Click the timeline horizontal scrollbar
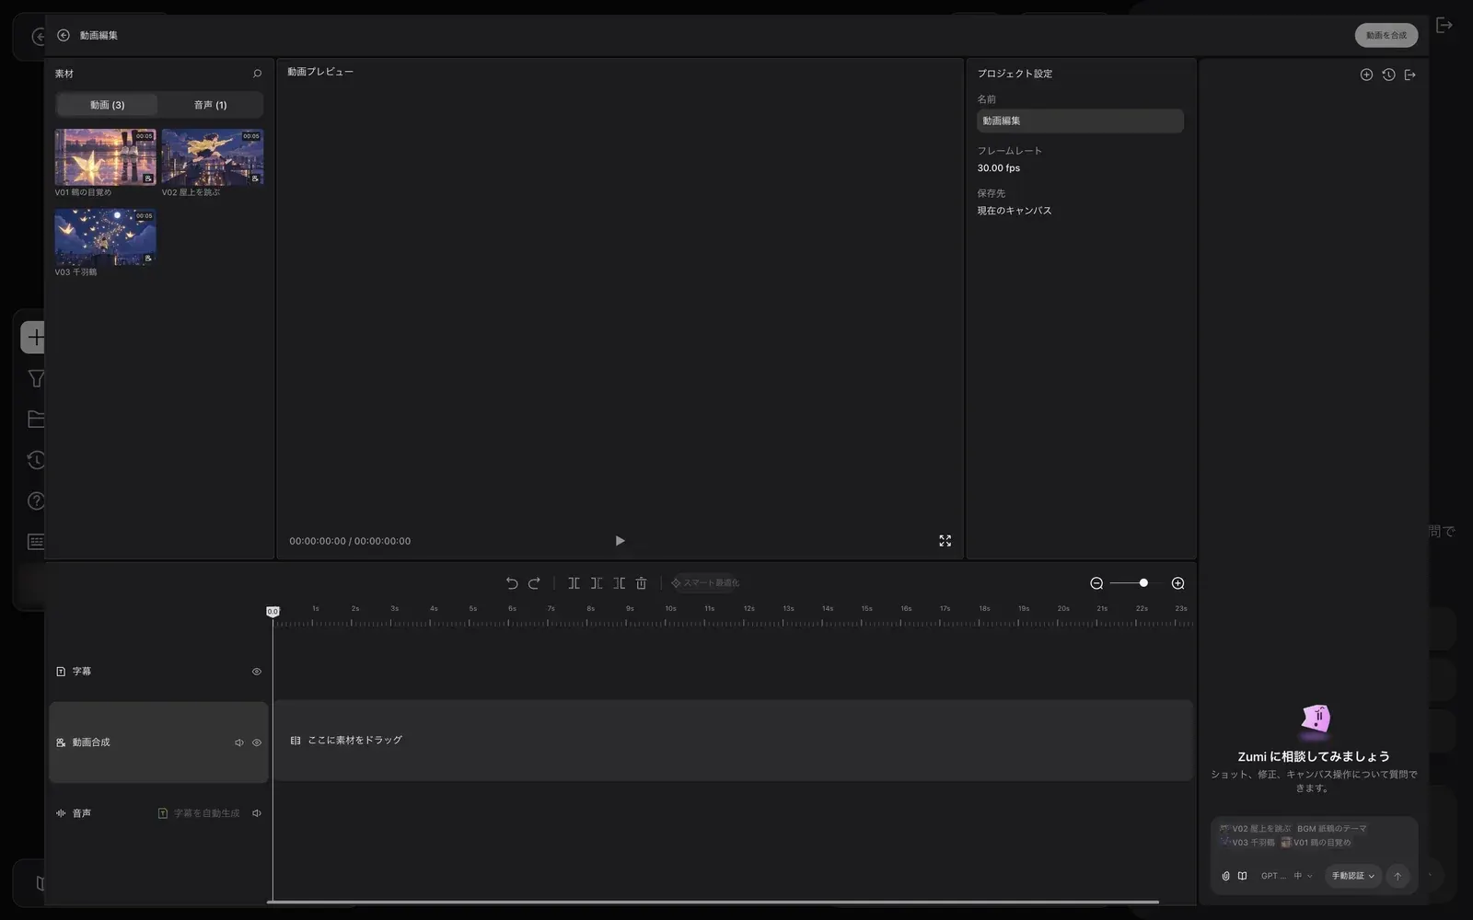Viewport: 1473px width, 920px height. tap(713, 903)
